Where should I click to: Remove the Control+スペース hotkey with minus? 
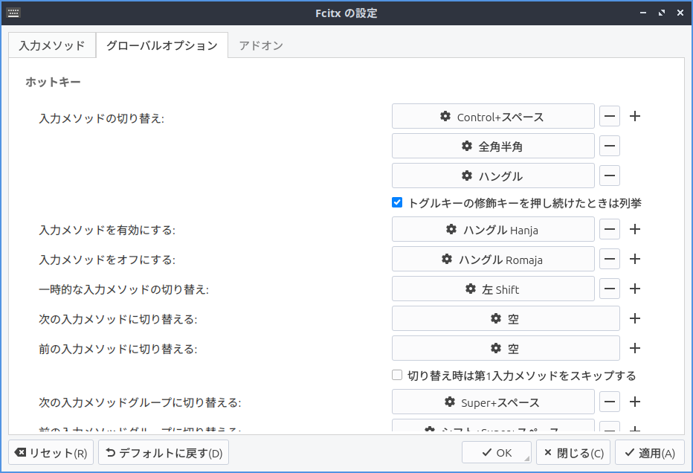click(x=610, y=116)
